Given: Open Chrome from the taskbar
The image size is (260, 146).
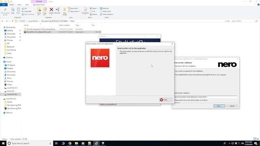Looking at the screenshot, I should click(70, 143).
